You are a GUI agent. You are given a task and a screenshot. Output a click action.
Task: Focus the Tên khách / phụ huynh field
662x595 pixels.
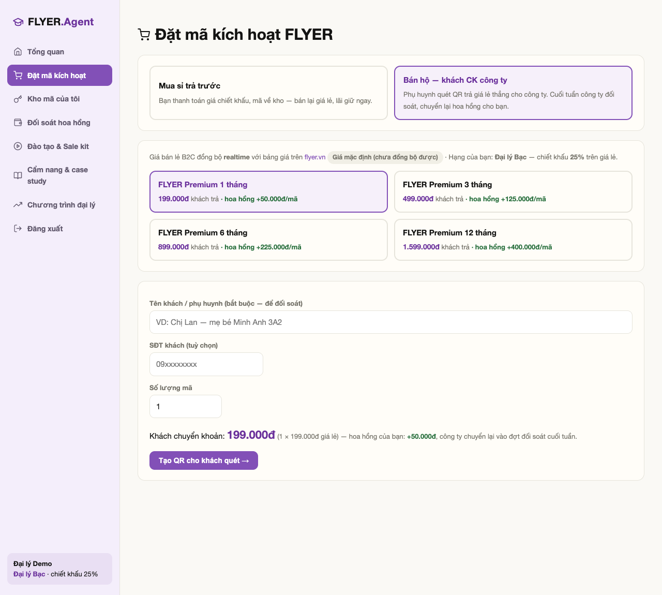point(391,322)
